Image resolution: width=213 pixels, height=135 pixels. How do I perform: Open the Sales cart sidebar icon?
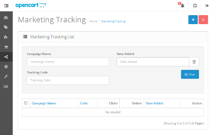pos(6,47)
